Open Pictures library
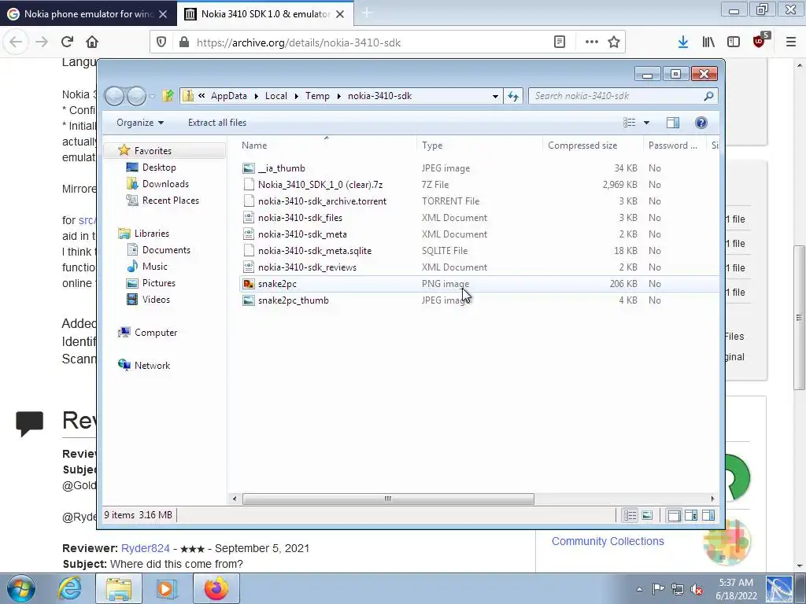 click(x=158, y=282)
